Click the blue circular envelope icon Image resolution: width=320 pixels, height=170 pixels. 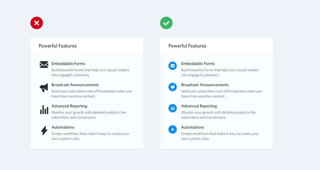point(173,66)
